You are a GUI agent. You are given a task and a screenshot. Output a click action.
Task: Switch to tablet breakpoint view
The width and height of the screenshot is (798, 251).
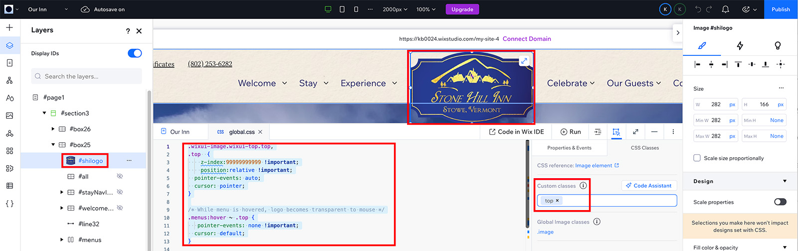[x=342, y=9]
